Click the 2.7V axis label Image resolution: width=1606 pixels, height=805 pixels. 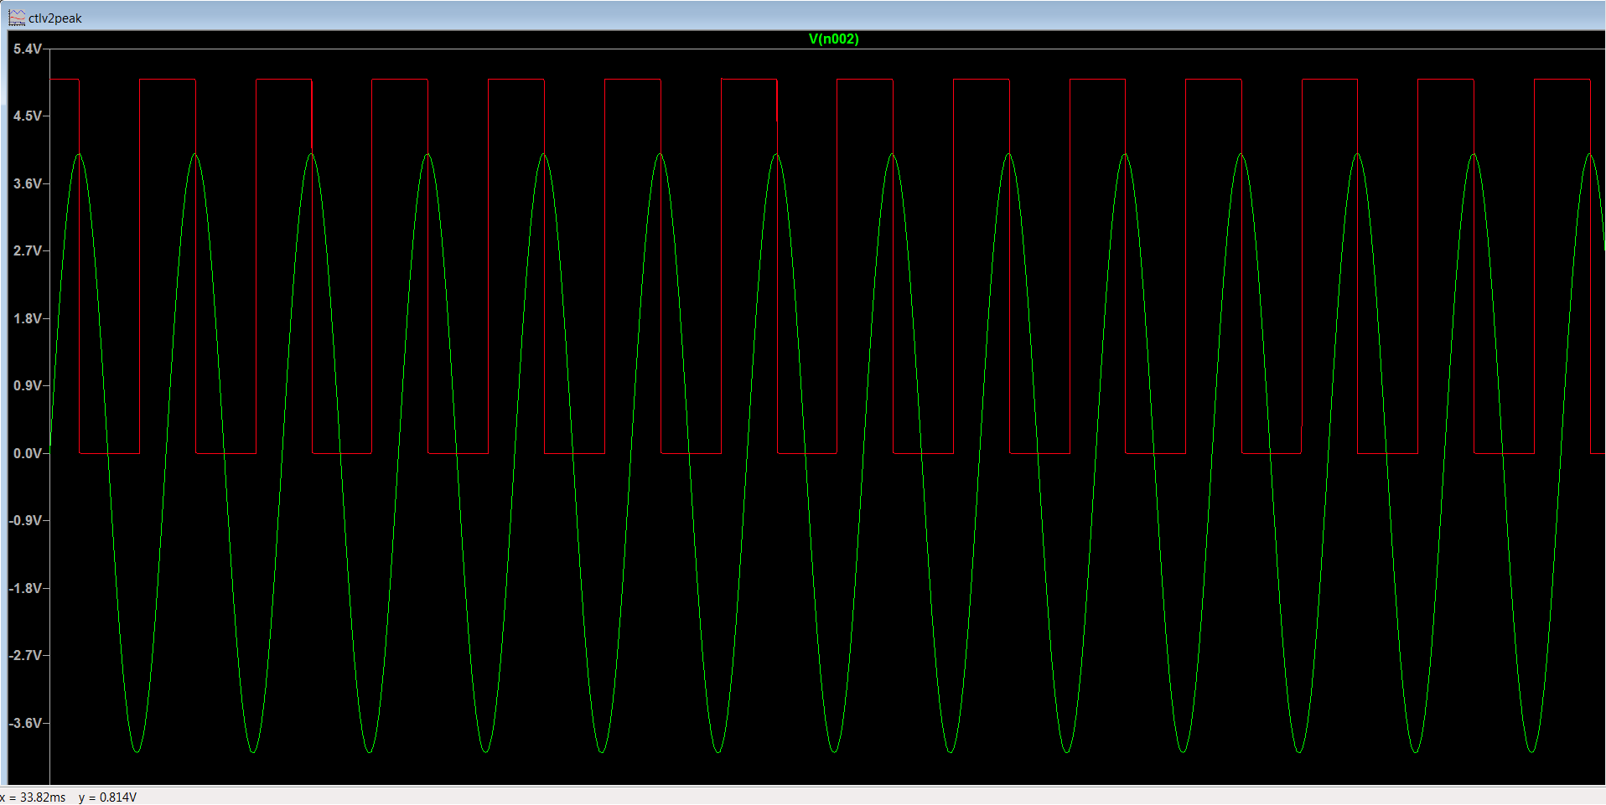[x=27, y=251]
